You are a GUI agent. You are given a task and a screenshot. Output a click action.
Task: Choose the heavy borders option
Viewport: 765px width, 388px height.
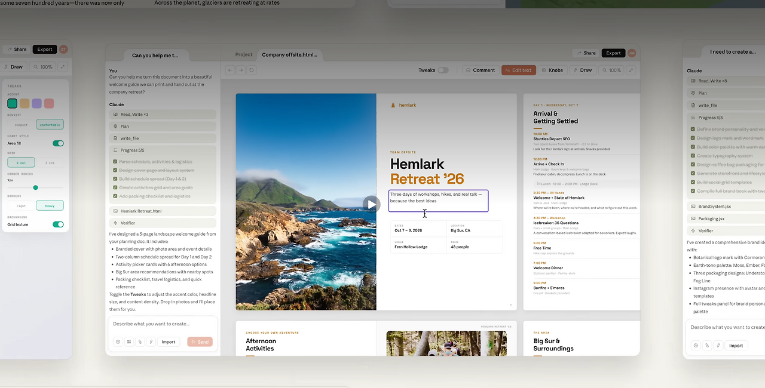50,205
